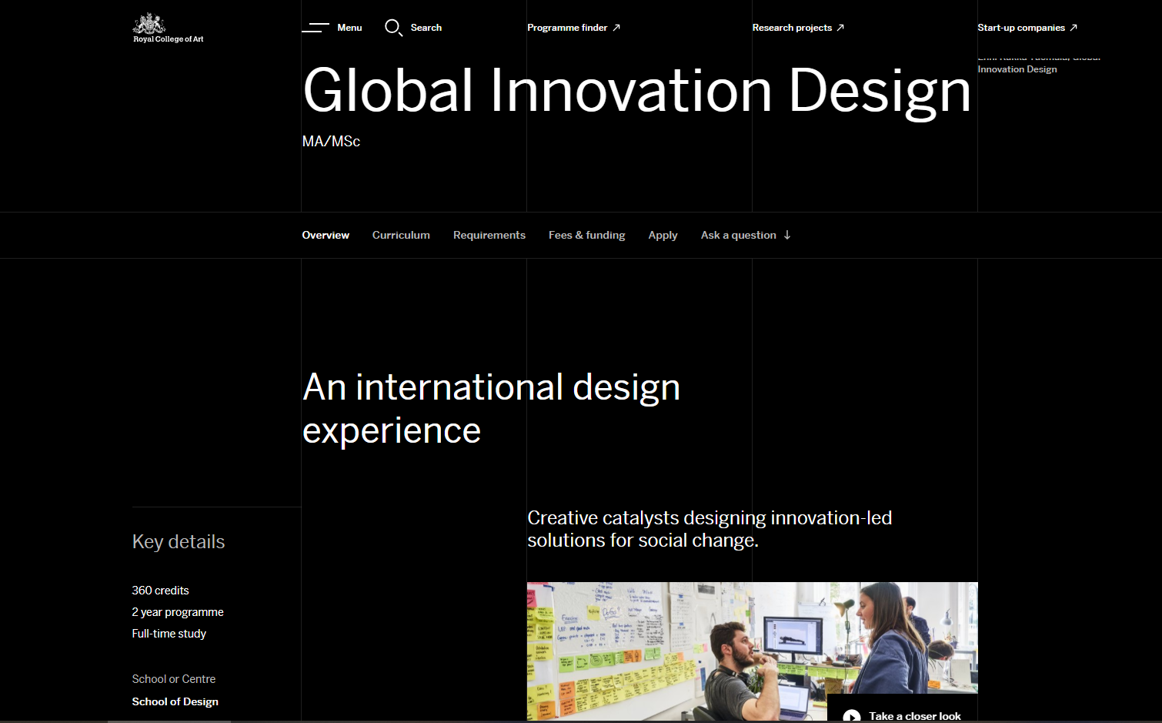1162x723 pixels.
Task: Open the Research projects link
Action: [792, 28]
